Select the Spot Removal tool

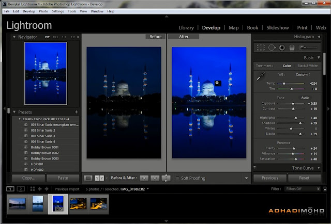(x=272, y=47)
